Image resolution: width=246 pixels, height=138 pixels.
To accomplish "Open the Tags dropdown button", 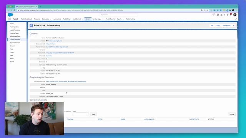I will point(93,114).
